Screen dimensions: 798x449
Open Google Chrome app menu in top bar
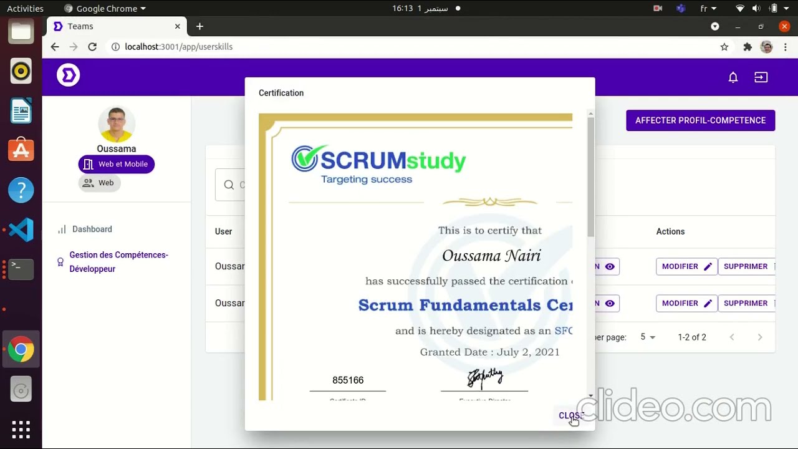pos(105,9)
